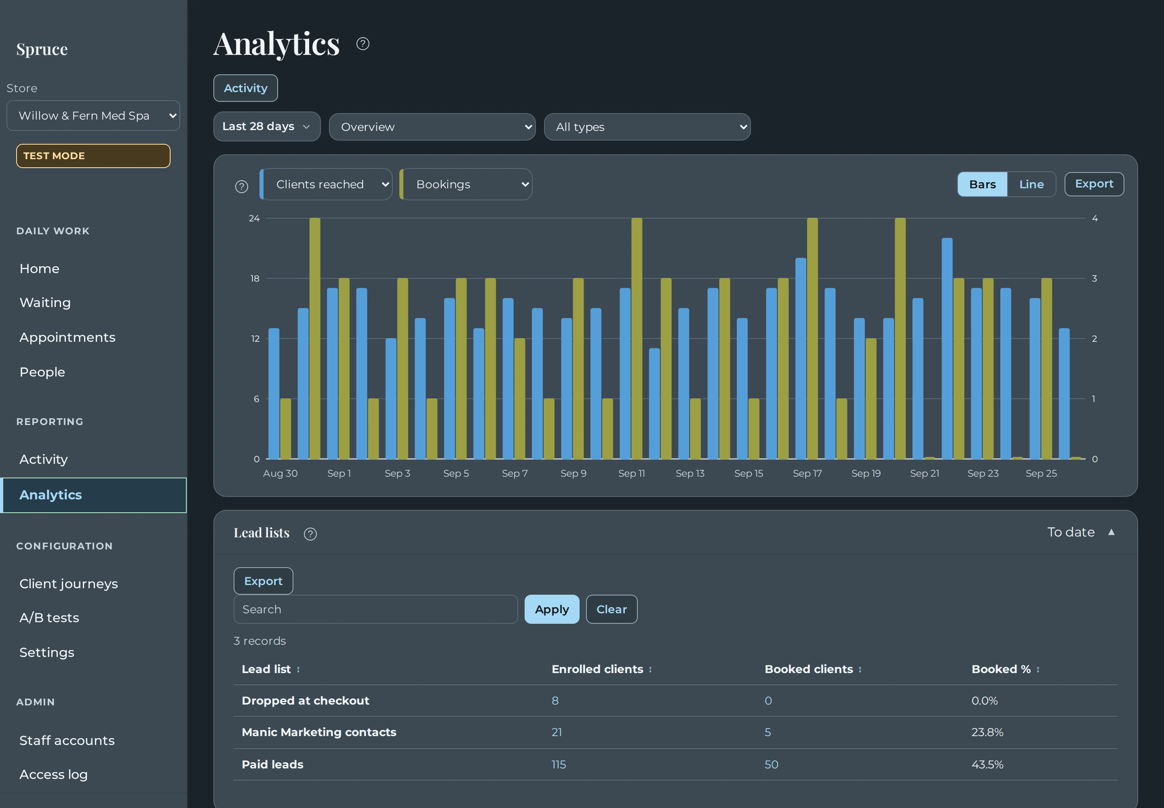Click the Paid leads lead list name
Screen dimensions: 1164x808
tap(272, 764)
